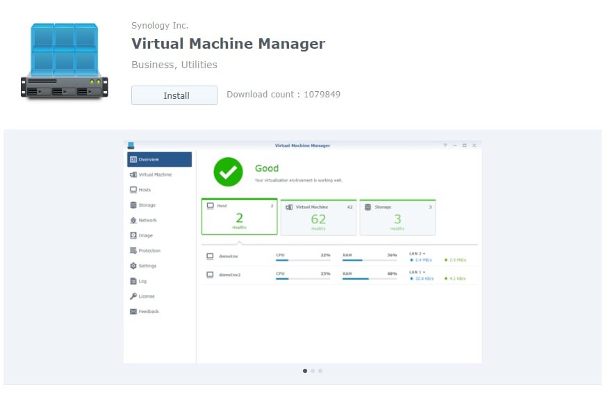
Task: Open the Log document icon in sidebar
Action: [x=133, y=281]
